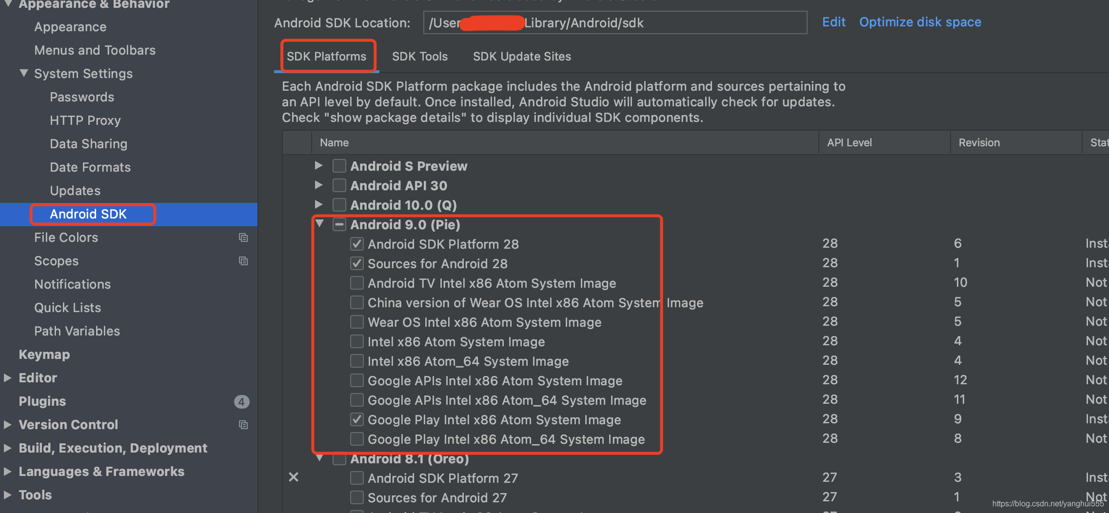Check Wear OS Intel x86 Atom System Image
Image resolution: width=1109 pixels, height=513 pixels.
pos(357,322)
